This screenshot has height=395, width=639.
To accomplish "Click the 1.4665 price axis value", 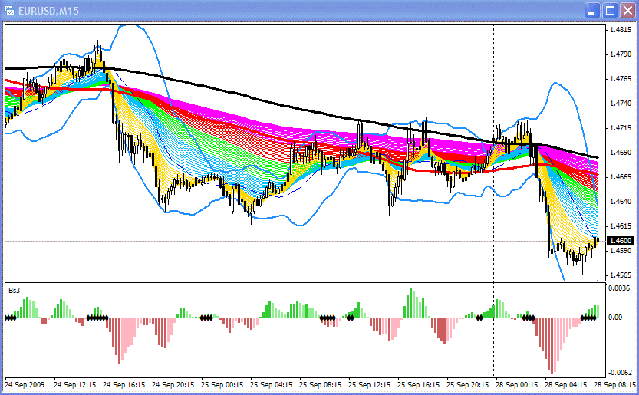I will (x=621, y=177).
